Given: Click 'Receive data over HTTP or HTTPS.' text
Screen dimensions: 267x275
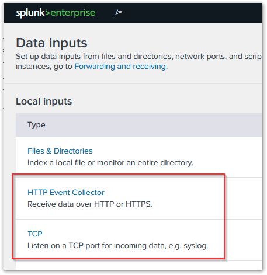Looking at the screenshot, I should point(90,204).
